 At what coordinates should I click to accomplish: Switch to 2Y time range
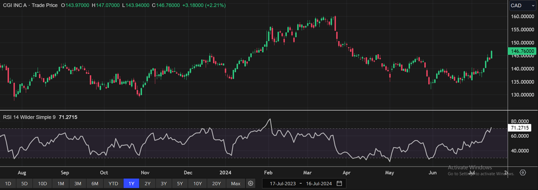(x=147, y=183)
